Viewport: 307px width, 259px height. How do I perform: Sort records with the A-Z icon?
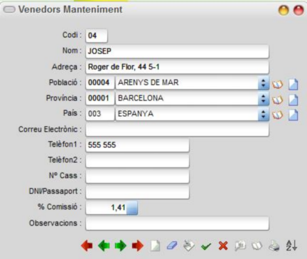[x=292, y=245]
